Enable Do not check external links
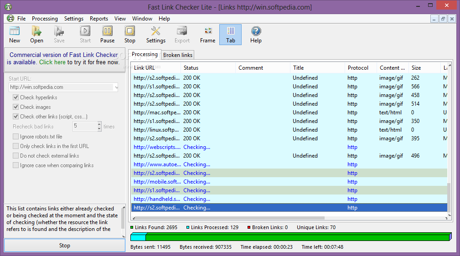The image size is (460, 256). coord(16,156)
